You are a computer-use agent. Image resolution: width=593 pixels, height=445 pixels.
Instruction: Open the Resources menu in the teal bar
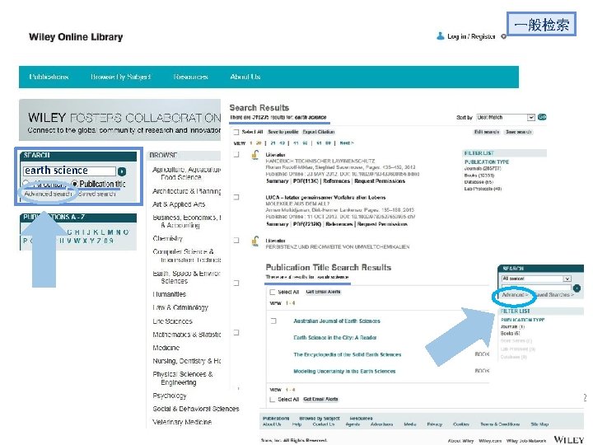(190, 77)
